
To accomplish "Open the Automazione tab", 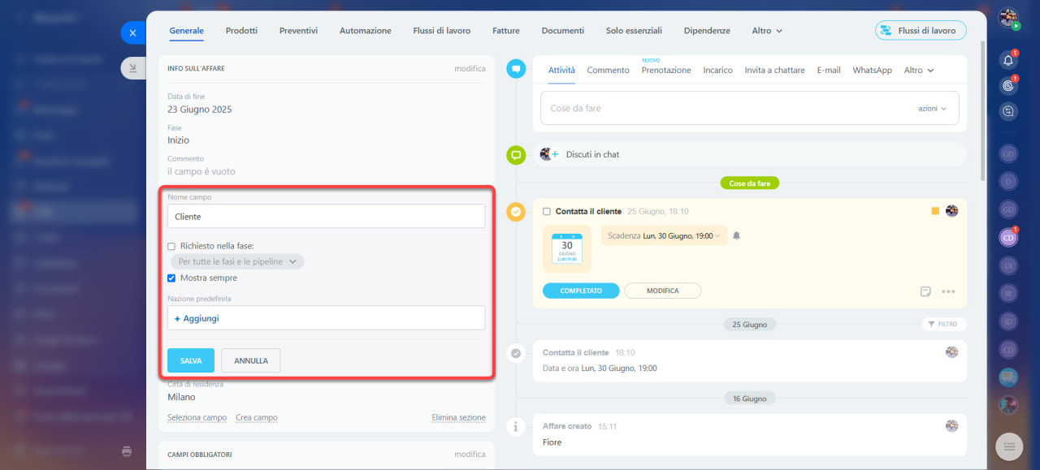I will point(366,31).
